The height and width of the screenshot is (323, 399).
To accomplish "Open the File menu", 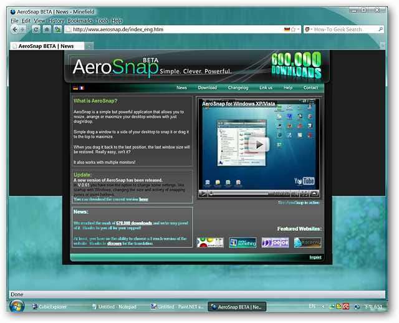I will (14, 21).
